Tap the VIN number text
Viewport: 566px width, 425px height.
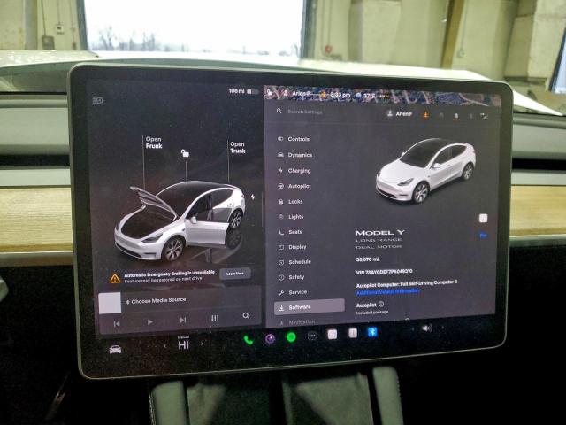pyautogui.click(x=384, y=272)
